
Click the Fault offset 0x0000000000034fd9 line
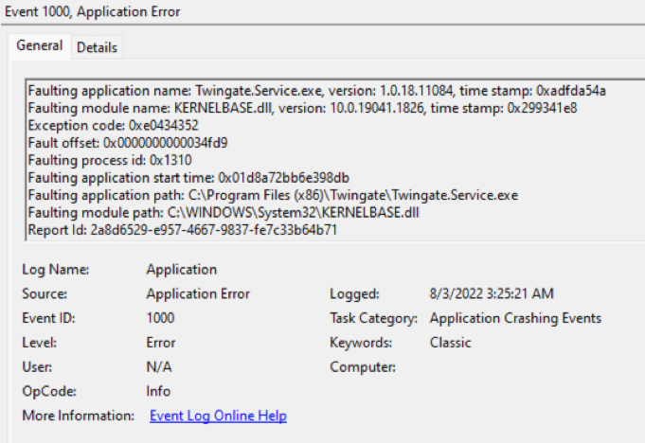pos(128,143)
